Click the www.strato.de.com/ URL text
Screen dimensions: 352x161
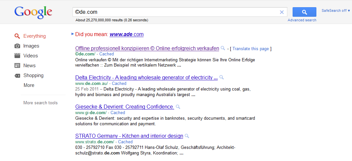tap(95, 142)
